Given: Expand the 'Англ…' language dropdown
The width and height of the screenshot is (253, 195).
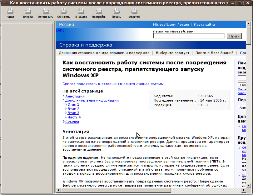Looking at the screenshot, I should tap(243, 107).
